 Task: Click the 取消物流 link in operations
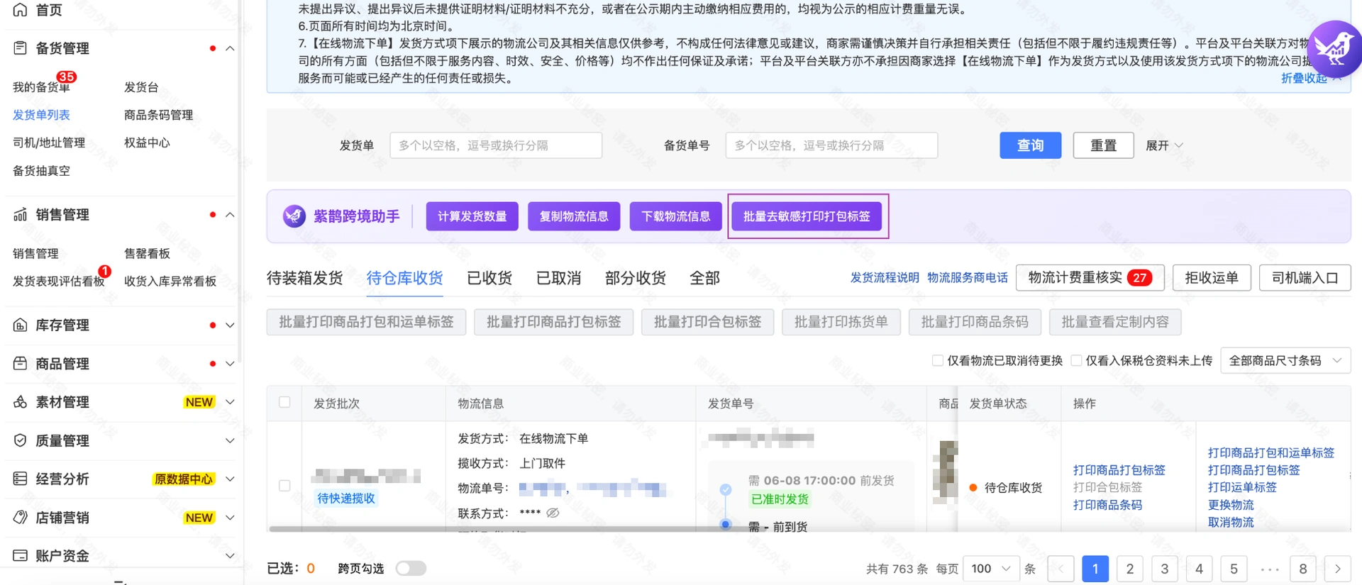(x=1231, y=523)
